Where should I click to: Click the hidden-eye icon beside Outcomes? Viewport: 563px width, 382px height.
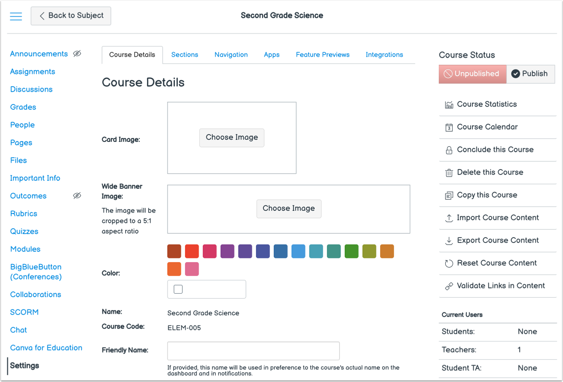77,196
